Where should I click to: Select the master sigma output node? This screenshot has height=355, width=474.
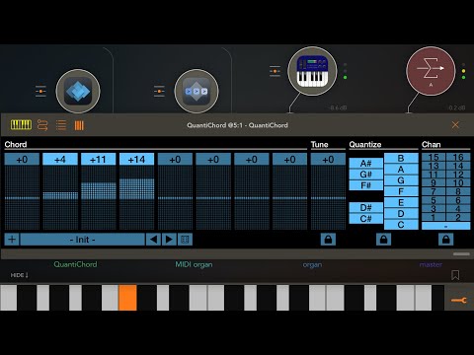[x=431, y=71]
